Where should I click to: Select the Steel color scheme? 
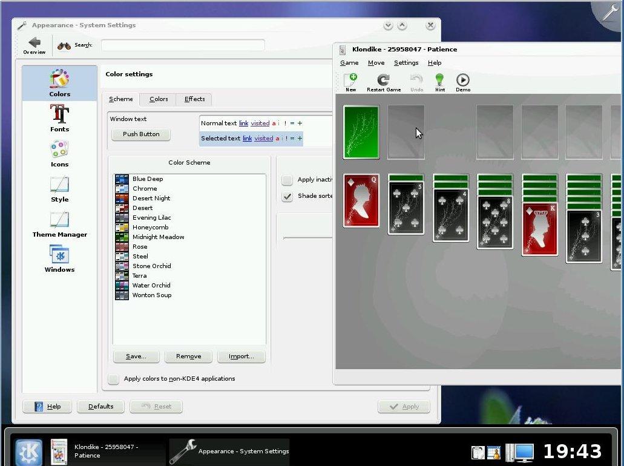[x=190, y=256]
